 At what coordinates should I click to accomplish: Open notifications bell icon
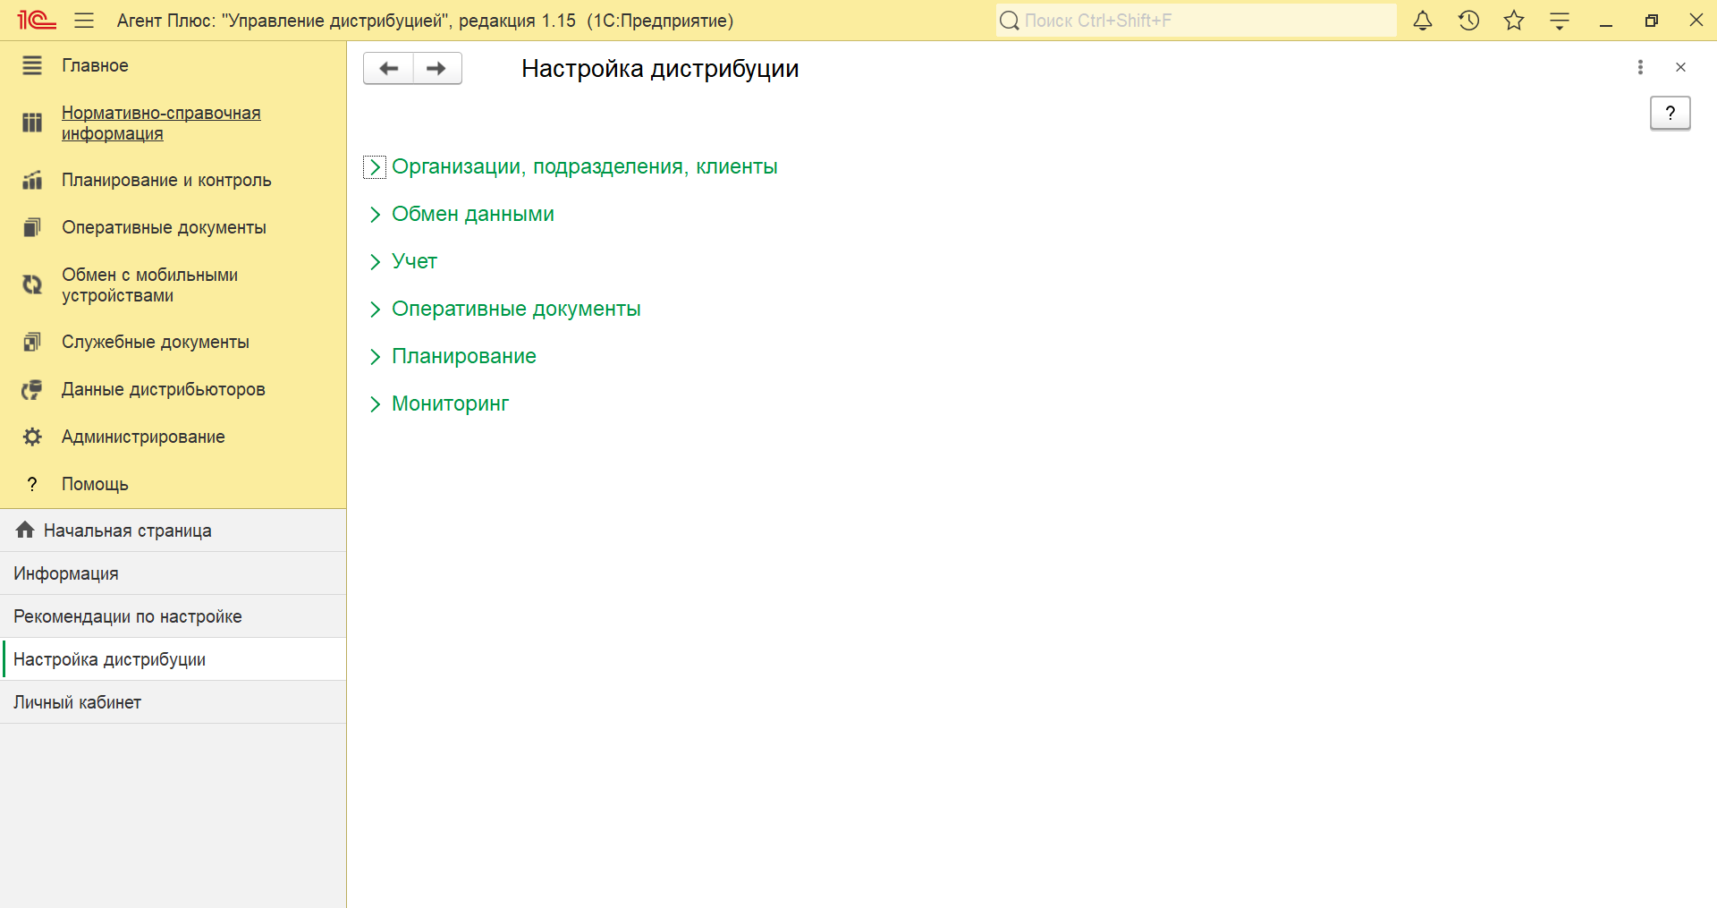[x=1423, y=20]
